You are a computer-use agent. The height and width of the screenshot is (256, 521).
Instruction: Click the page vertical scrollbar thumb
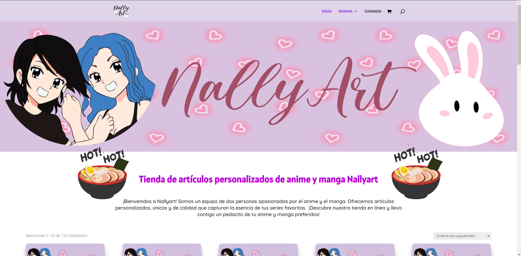tap(519, 35)
